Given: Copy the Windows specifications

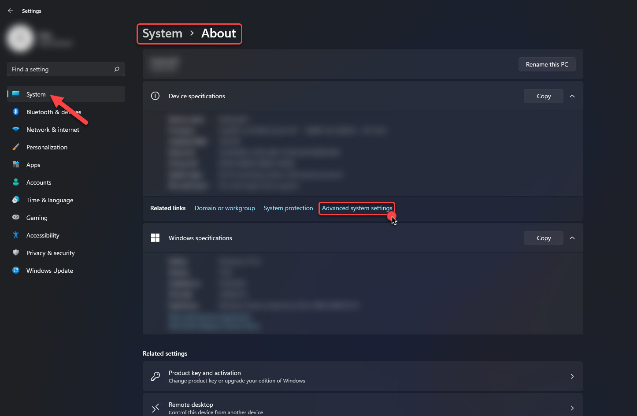Looking at the screenshot, I should [544, 238].
